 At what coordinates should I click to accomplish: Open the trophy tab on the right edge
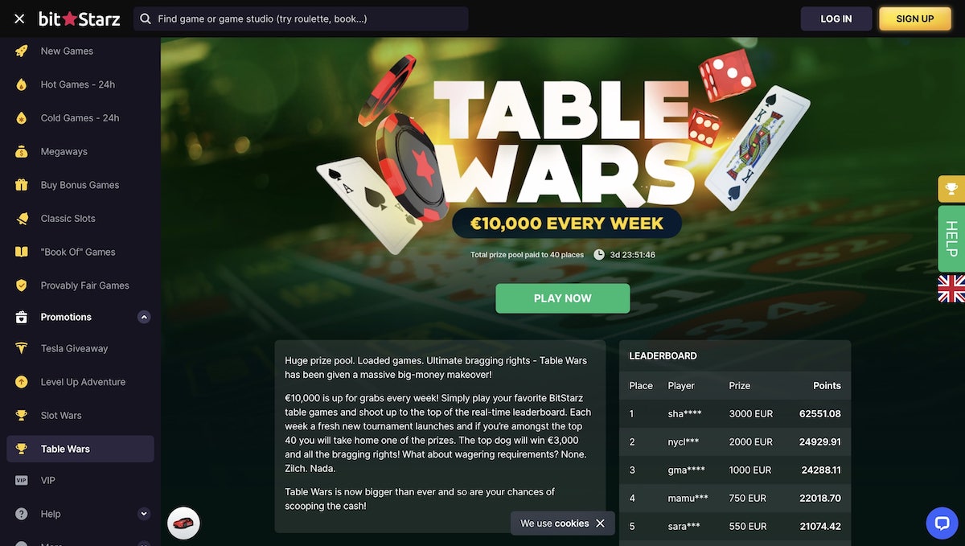coord(951,189)
